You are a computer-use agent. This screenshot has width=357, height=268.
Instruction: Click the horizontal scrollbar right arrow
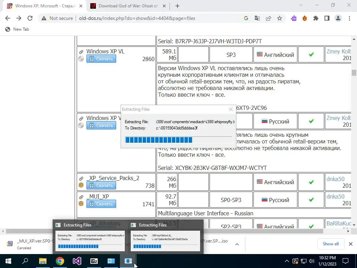tap(348, 231)
